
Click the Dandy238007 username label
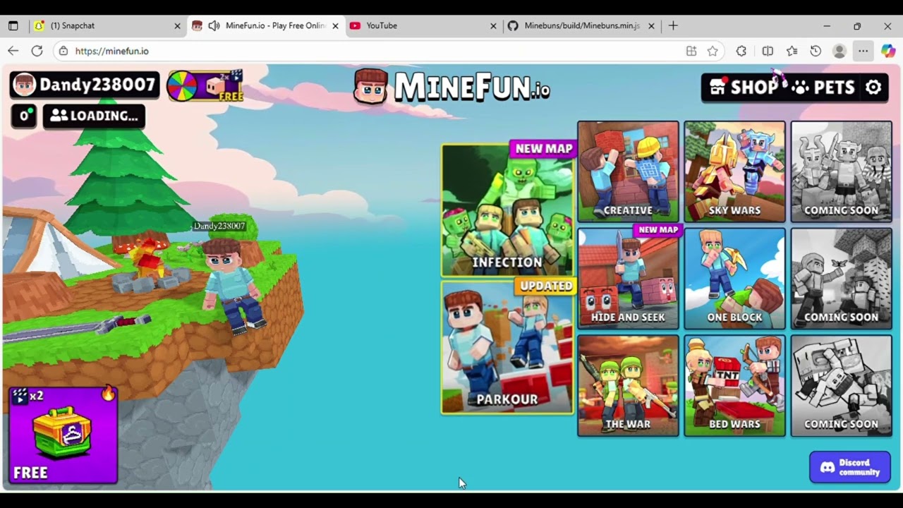pos(97,85)
